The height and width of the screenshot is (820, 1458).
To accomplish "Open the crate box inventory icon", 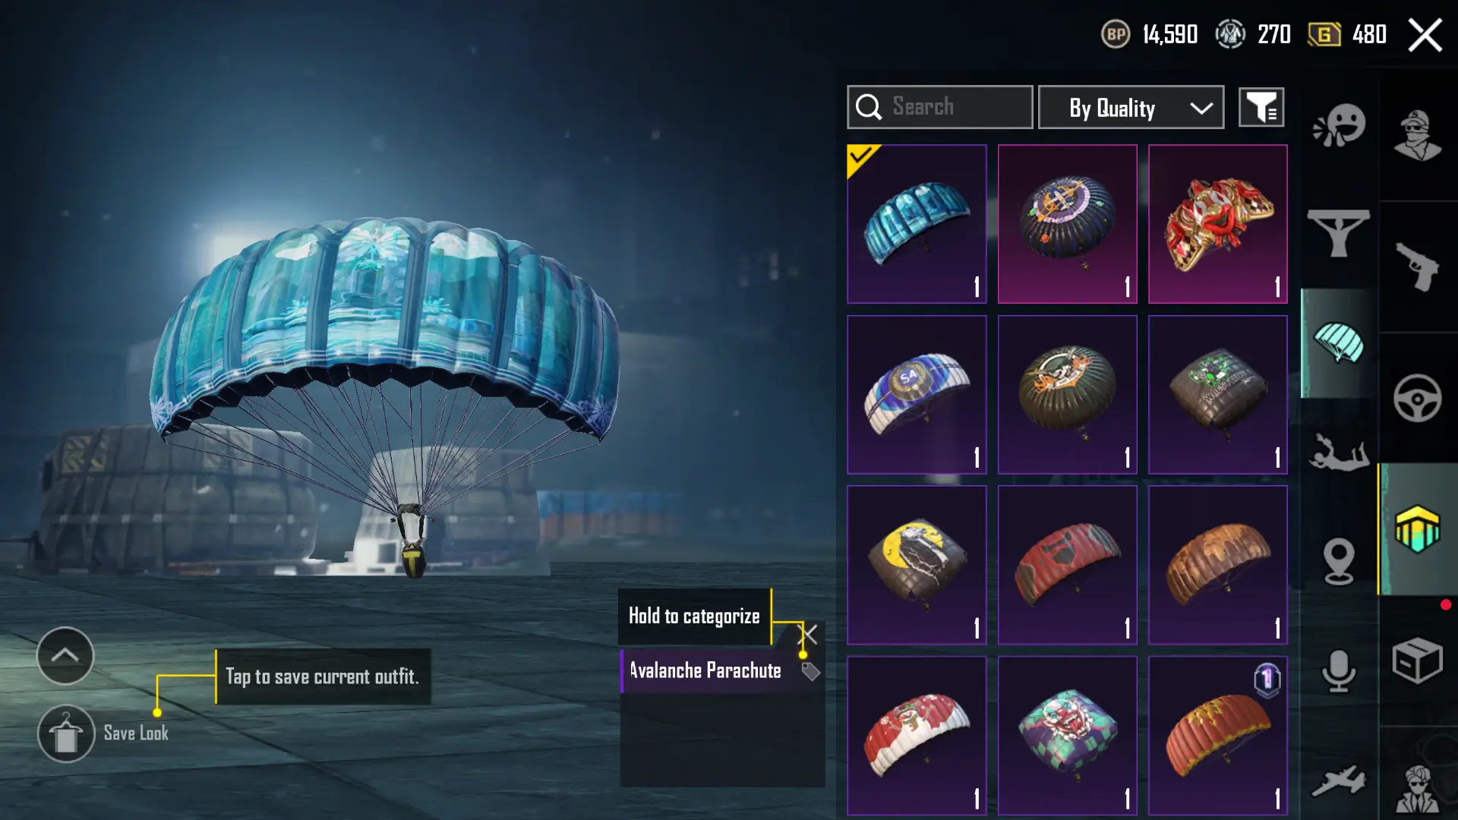I will pyautogui.click(x=1417, y=660).
